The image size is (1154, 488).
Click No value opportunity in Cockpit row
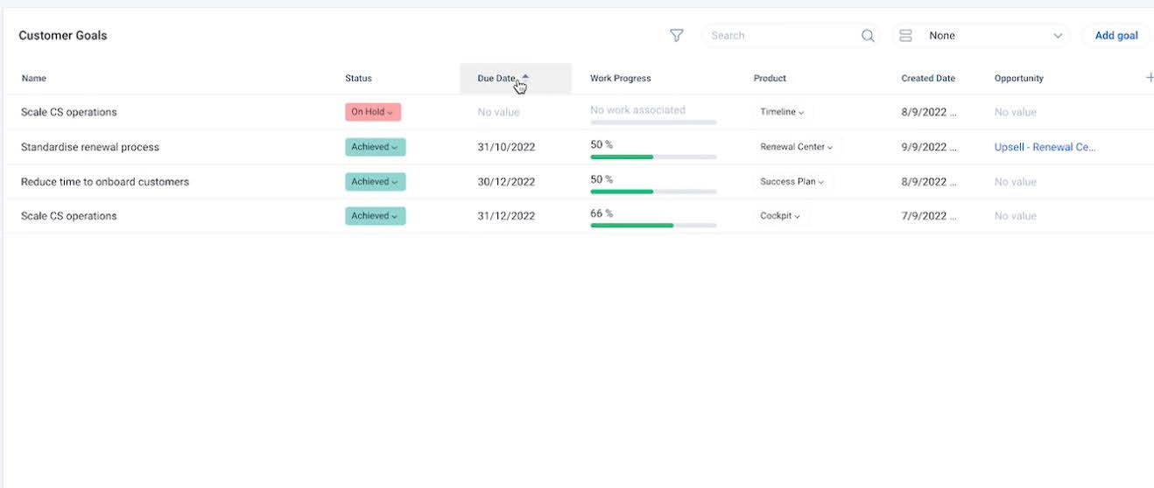coord(1016,216)
